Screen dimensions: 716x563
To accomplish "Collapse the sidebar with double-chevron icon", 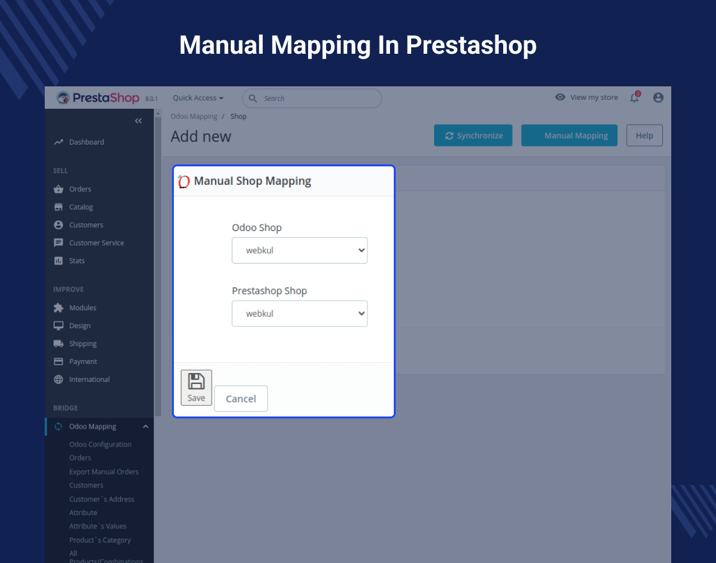I will pos(138,121).
